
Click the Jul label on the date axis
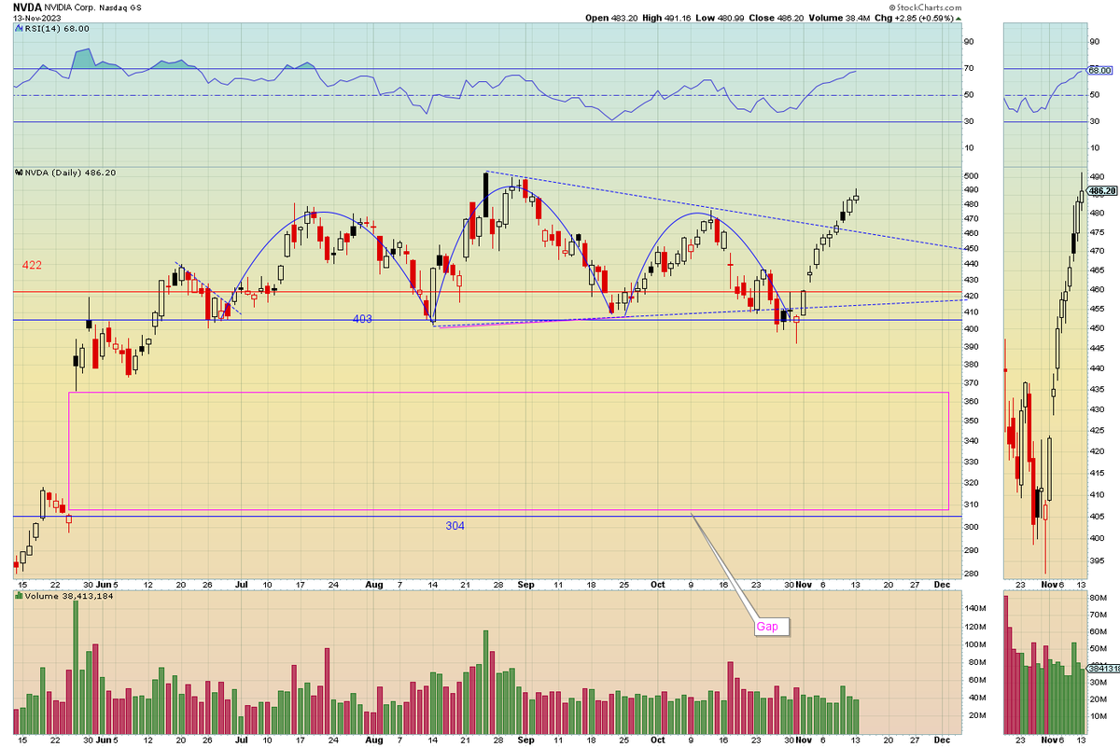pyautogui.click(x=242, y=584)
